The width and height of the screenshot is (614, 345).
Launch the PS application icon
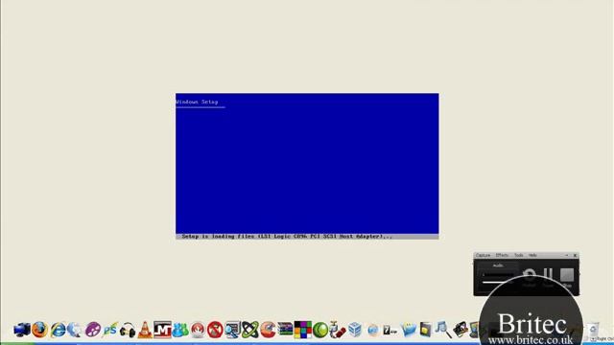tap(110, 330)
